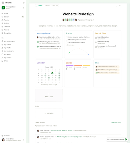Check off Set up analytics tracking
Screen dimensions: 130x143
tap(67, 42)
